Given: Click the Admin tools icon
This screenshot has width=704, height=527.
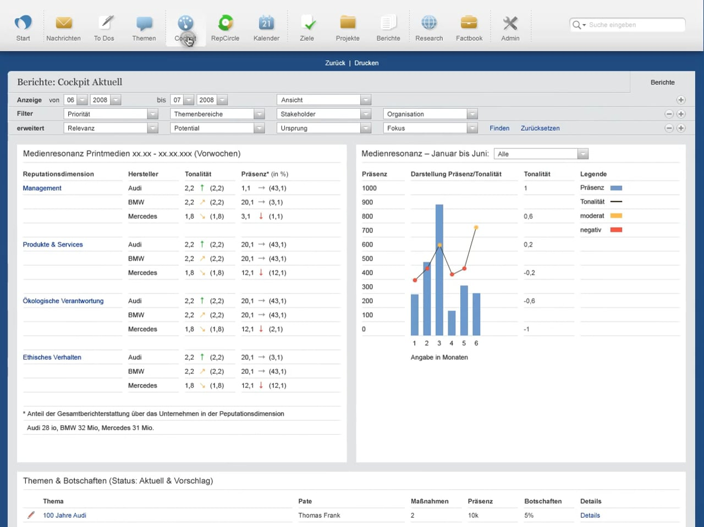Looking at the screenshot, I should click(510, 24).
